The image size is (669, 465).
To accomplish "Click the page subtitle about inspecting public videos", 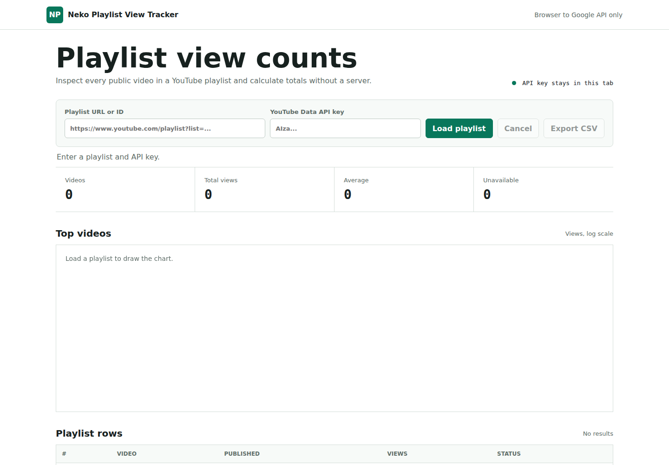I will coord(214,81).
